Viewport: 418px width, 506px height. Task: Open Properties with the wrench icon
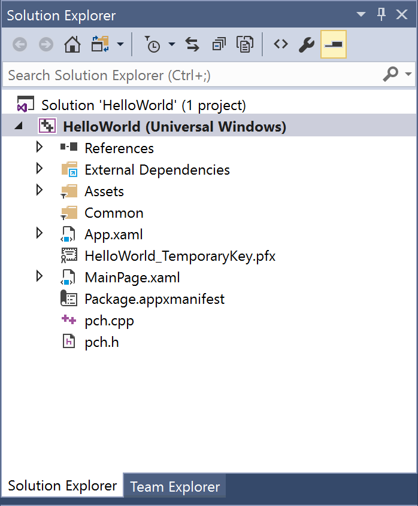click(307, 44)
